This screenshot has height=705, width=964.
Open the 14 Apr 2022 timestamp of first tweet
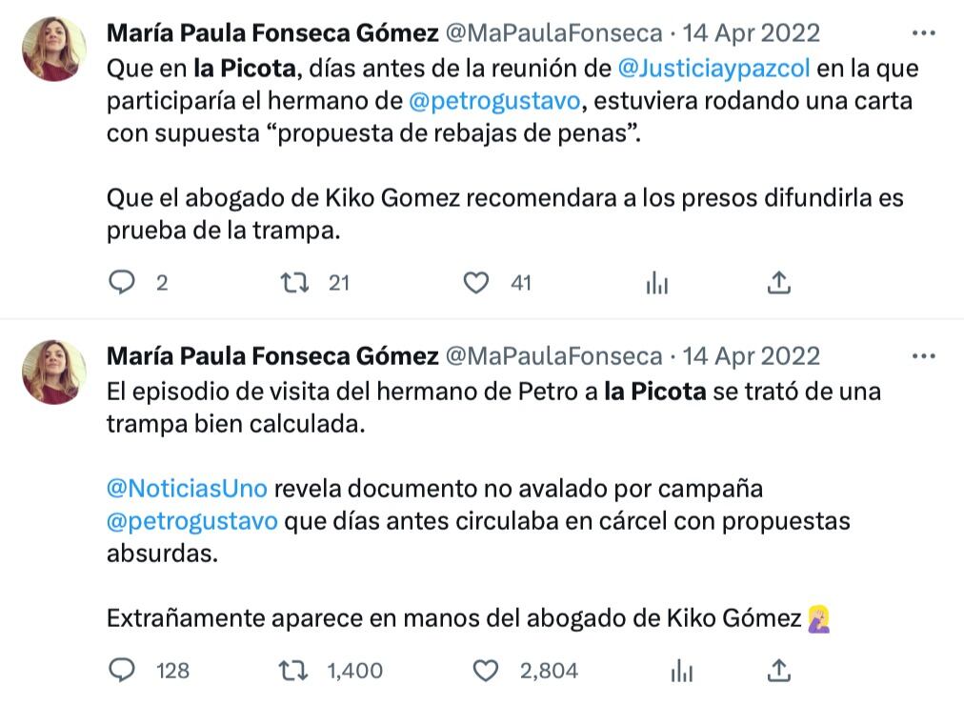click(x=751, y=32)
